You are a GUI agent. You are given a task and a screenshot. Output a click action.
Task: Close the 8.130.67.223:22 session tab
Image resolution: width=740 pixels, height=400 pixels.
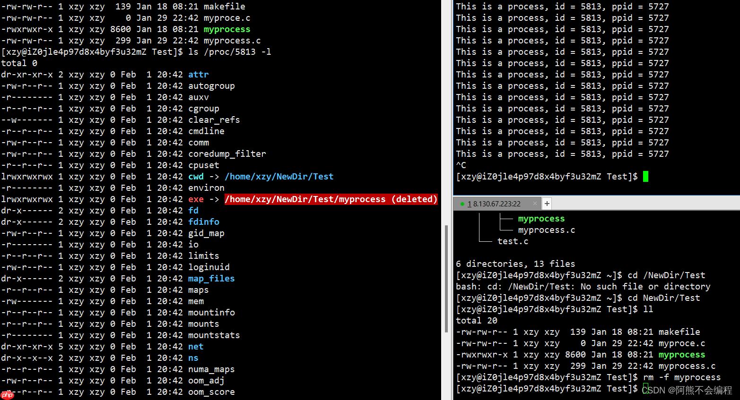pyautogui.click(x=535, y=204)
